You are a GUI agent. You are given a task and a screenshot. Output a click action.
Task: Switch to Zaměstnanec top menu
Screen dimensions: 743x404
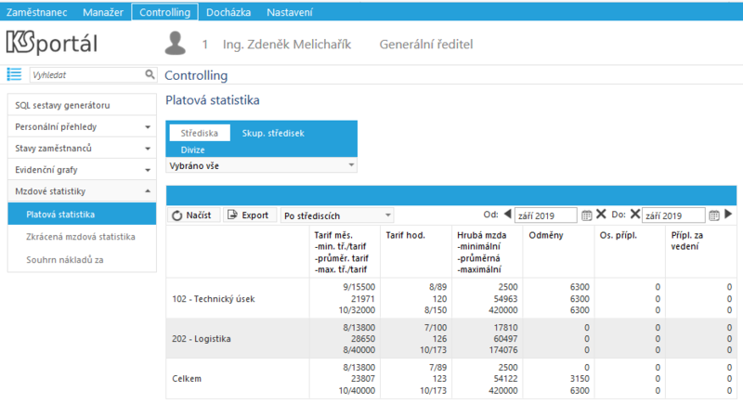pyautogui.click(x=36, y=12)
